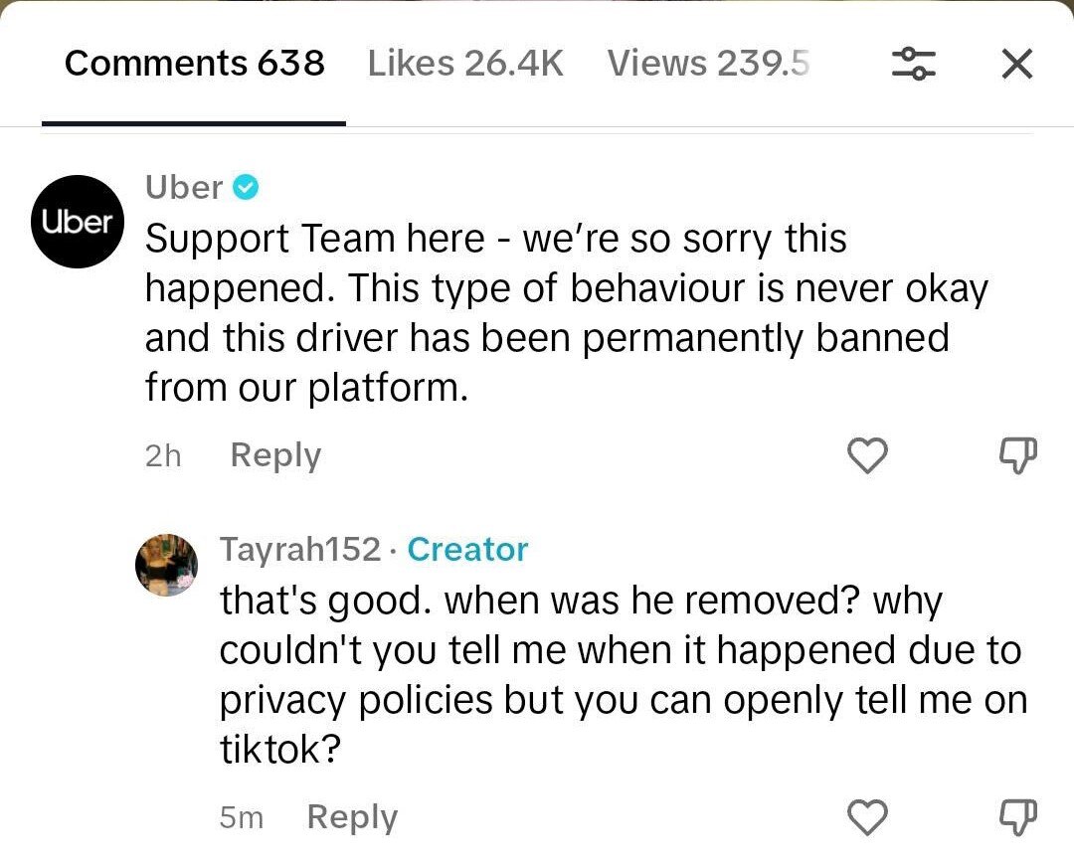Screen dimensions: 1074x866
Task: Open Tayrah152's profile via their avatar
Action: click(166, 565)
